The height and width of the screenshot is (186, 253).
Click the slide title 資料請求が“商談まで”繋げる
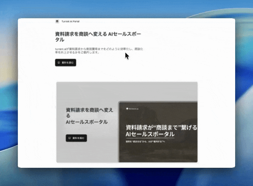point(161,127)
